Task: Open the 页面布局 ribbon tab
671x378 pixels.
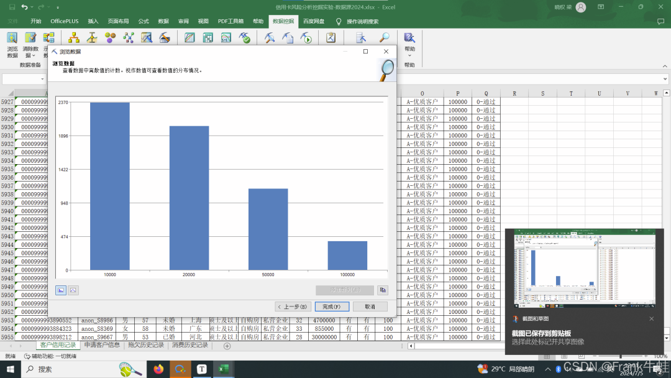Action: point(118,21)
